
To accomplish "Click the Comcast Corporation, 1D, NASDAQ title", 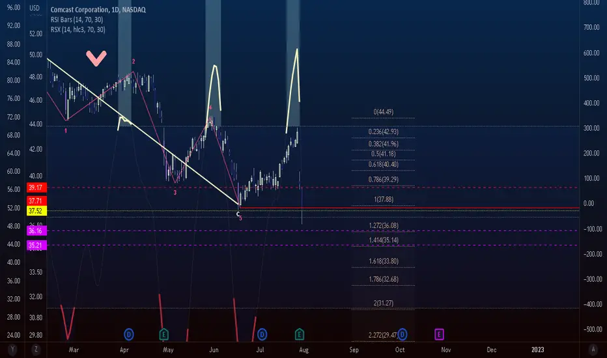I will (x=98, y=10).
